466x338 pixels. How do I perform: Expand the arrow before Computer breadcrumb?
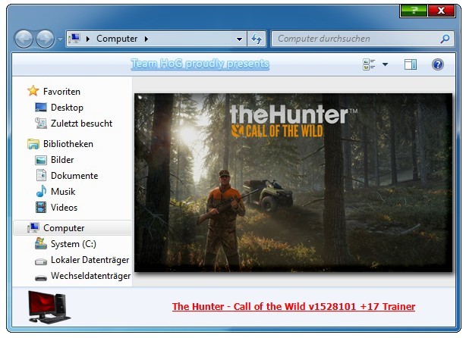[88, 39]
